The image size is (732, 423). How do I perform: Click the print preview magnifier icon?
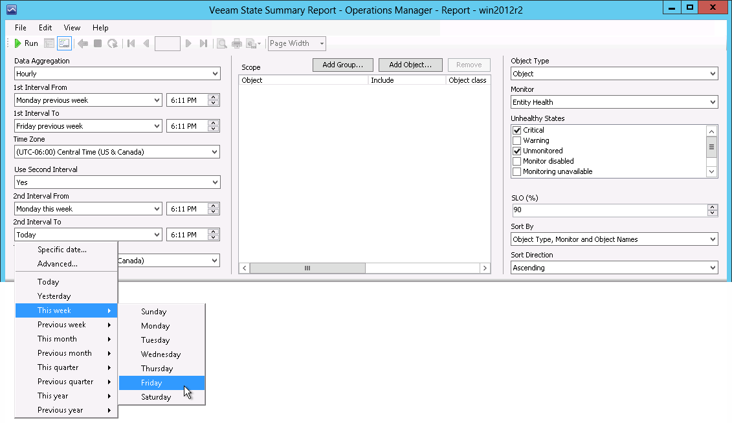pos(222,43)
